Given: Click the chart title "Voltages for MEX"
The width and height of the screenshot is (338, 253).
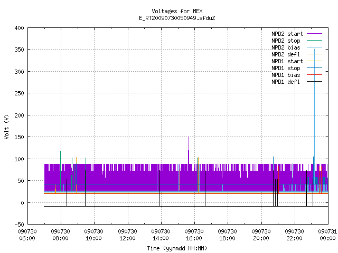Looking at the screenshot, I should click(177, 11).
